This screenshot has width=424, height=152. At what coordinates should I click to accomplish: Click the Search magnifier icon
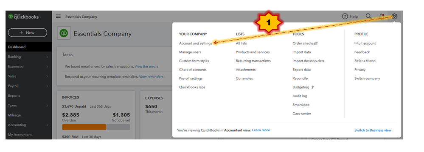click(x=368, y=16)
